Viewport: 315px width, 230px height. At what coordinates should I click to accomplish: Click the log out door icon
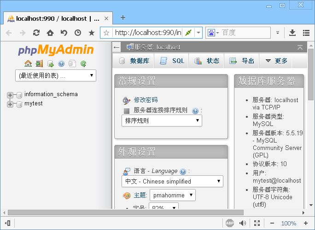coord(39,63)
